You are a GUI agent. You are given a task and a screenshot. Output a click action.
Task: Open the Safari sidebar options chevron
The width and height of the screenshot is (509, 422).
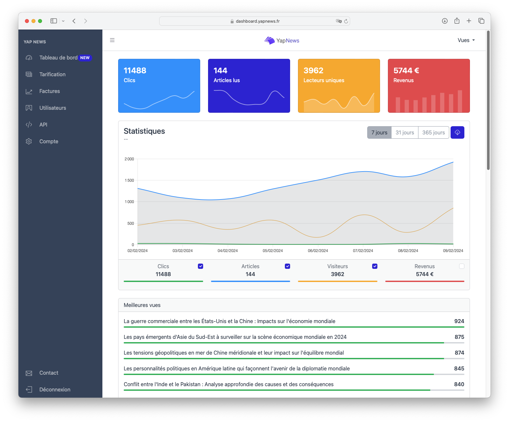(x=63, y=21)
